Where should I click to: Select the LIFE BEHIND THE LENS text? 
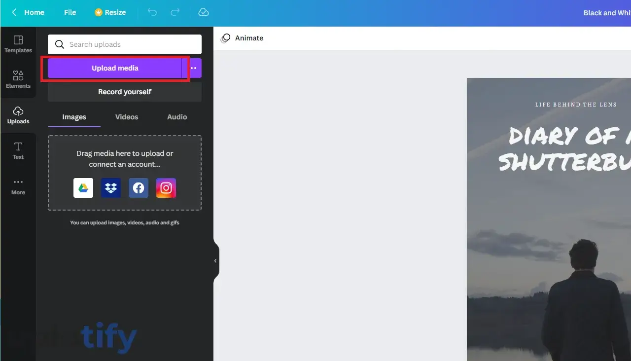point(576,105)
